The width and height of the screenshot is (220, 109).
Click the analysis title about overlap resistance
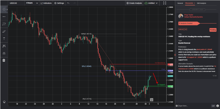pos(194,37)
